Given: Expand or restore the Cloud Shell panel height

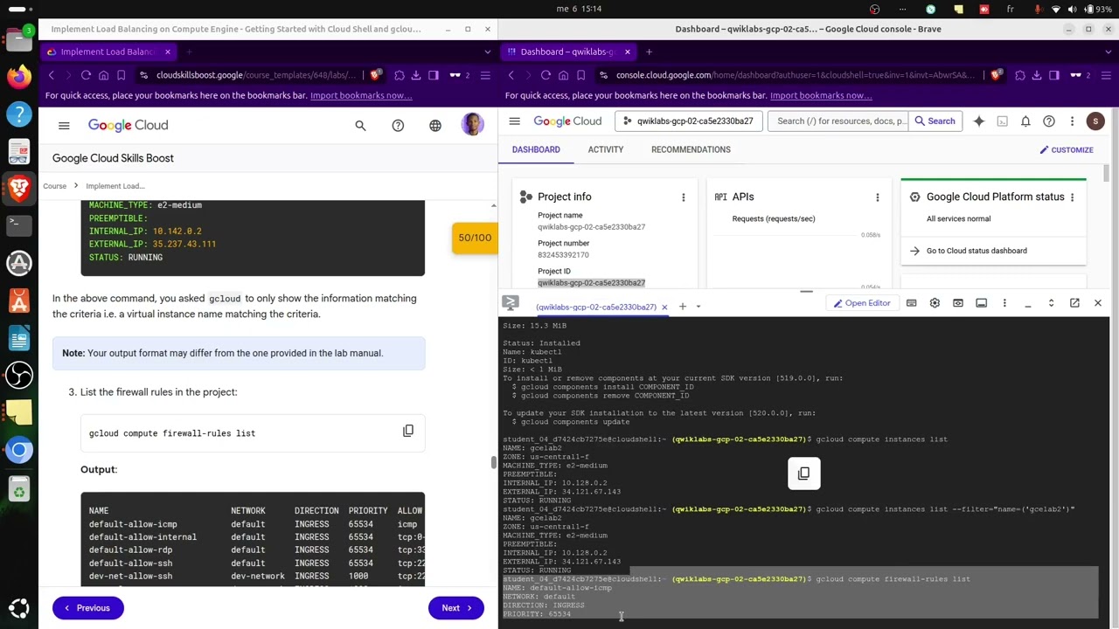Looking at the screenshot, I should click(x=1051, y=303).
